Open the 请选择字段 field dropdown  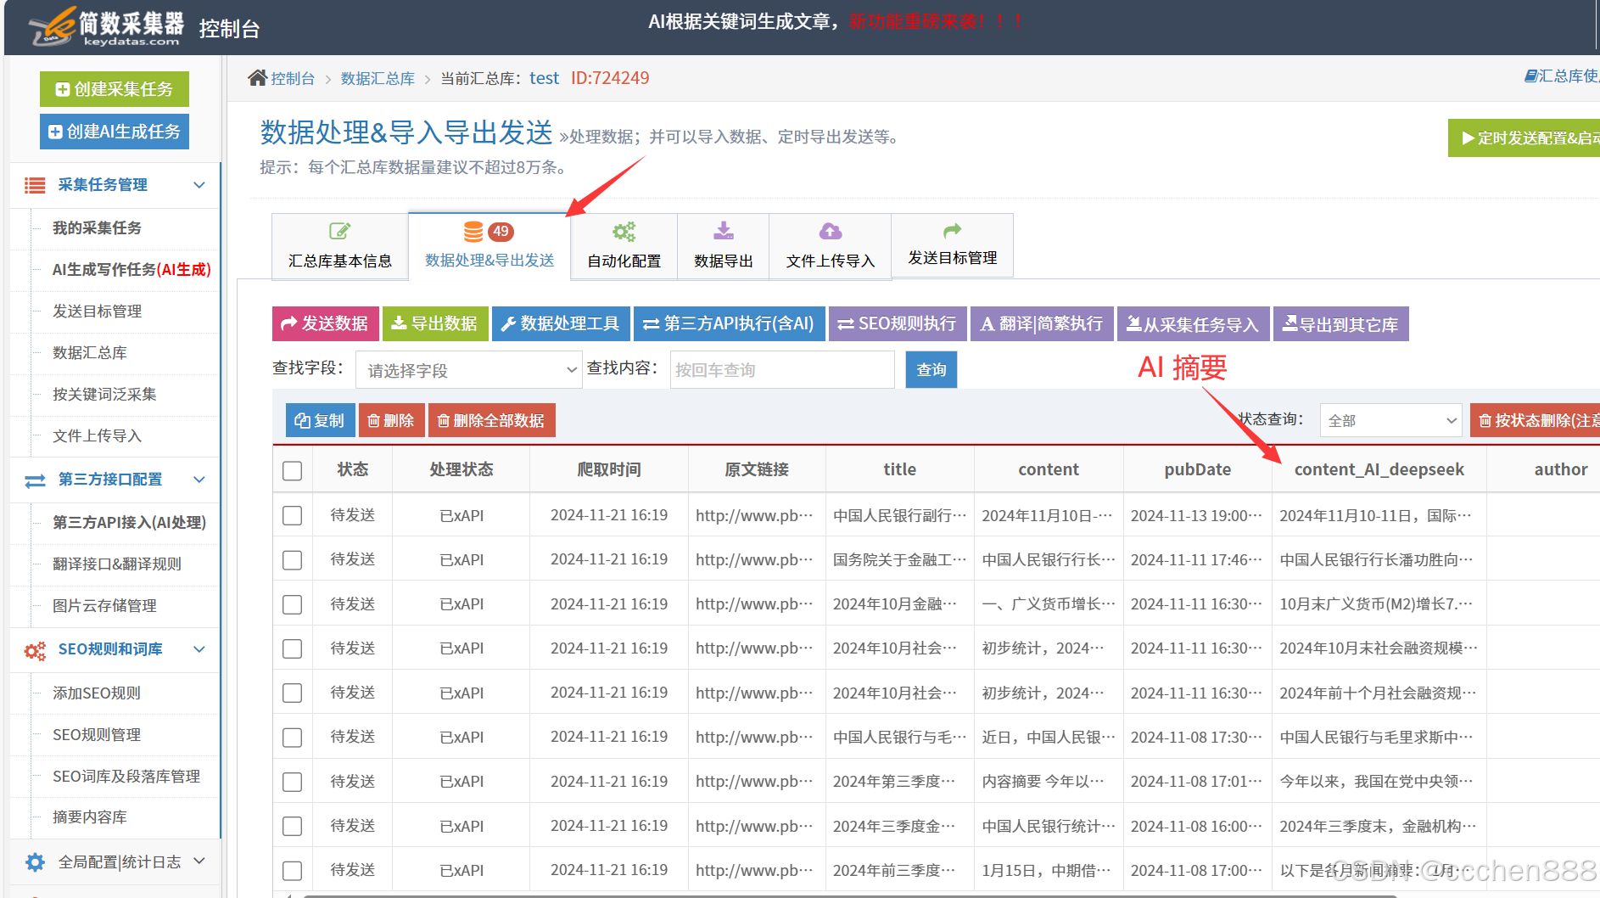[469, 370]
